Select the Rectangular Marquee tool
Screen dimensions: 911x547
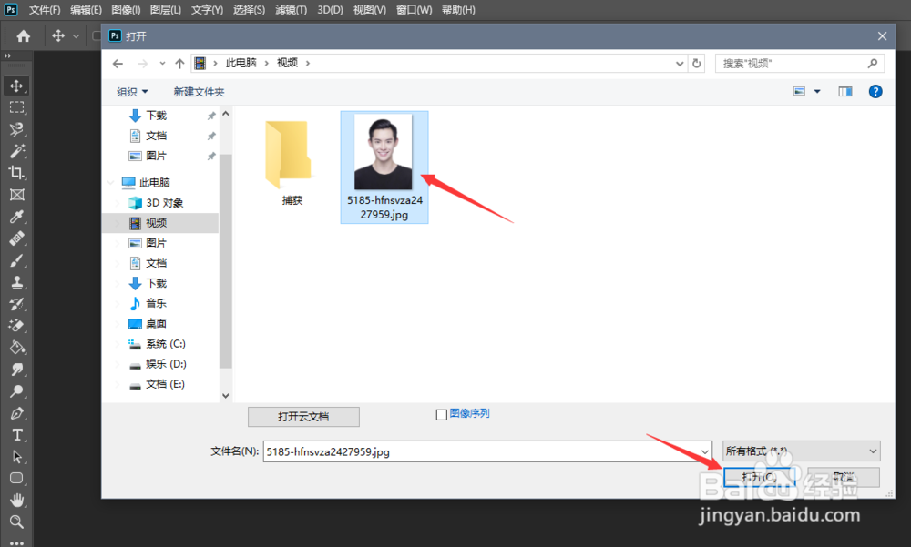coord(16,107)
